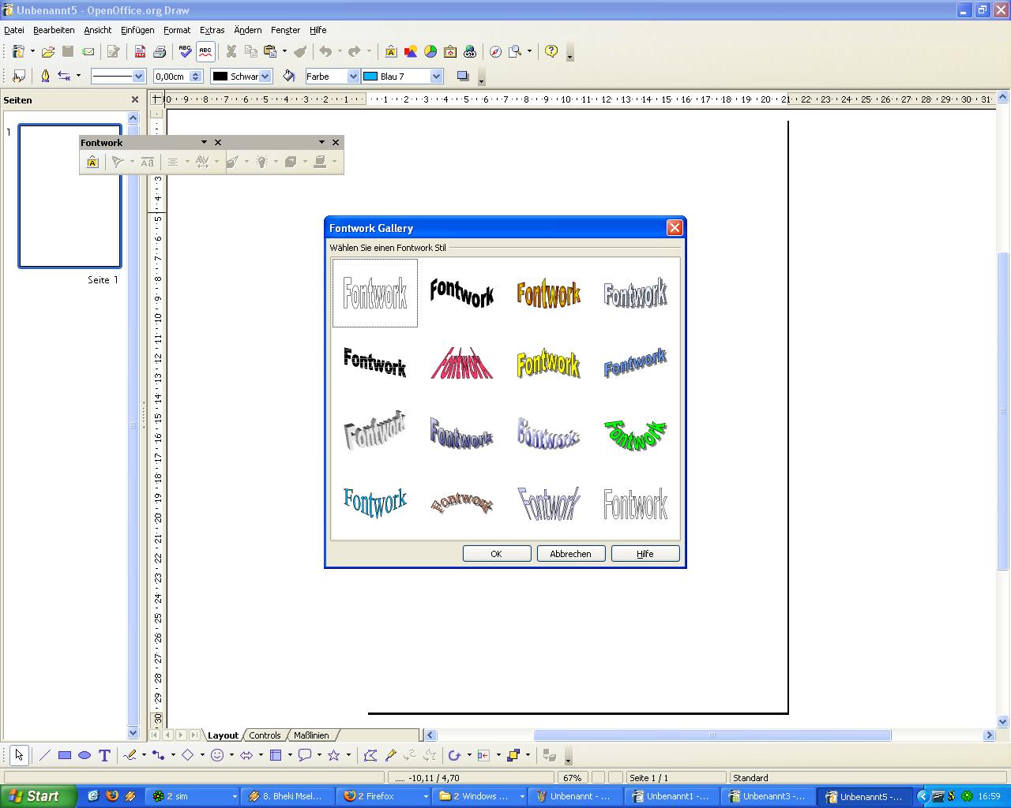Select the yellow Fontwork style
The width and height of the screenshot is (1011, 808).
click(549, 364)
